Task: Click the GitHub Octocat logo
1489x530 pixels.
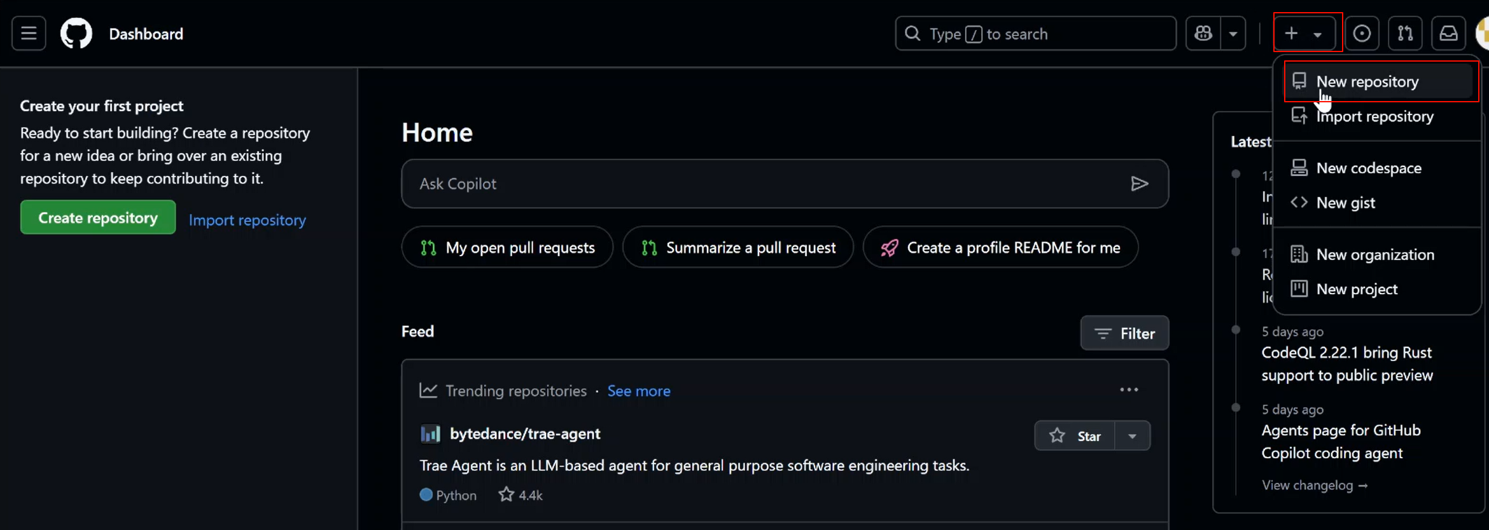Action: [76, 33]
